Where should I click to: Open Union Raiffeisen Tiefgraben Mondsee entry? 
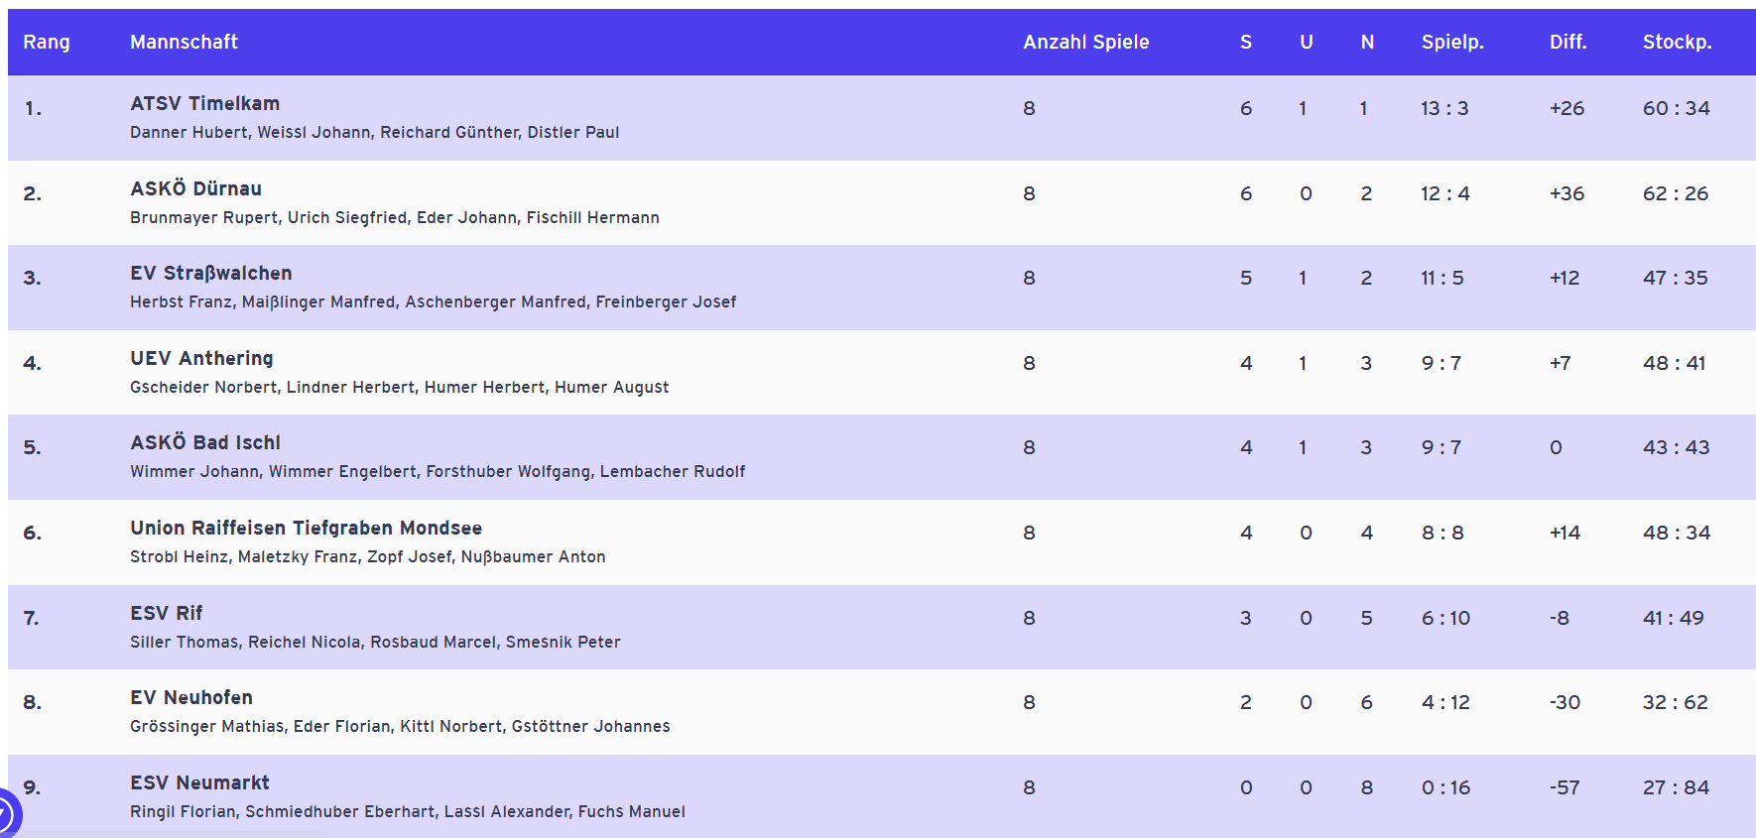pyautogui.click(x=306, y=528)
